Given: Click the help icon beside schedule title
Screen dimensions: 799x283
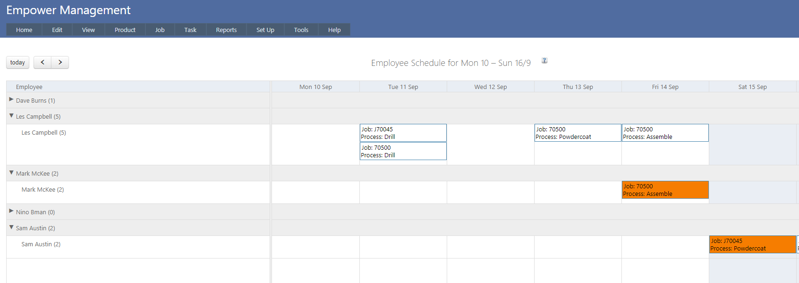Looking at the screenshot, I should [544, 60].
